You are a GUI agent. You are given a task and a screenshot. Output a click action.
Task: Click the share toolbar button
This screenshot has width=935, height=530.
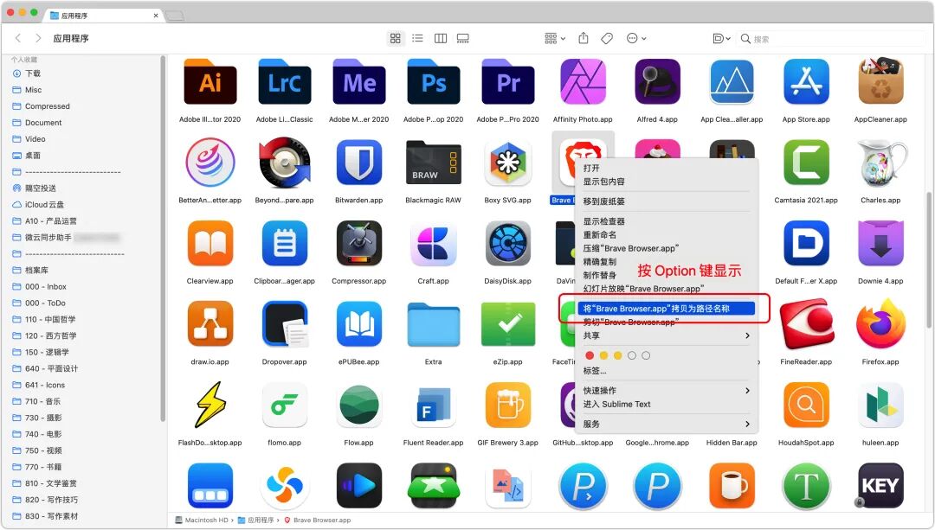pyautogui.click(x=584, y=38)
